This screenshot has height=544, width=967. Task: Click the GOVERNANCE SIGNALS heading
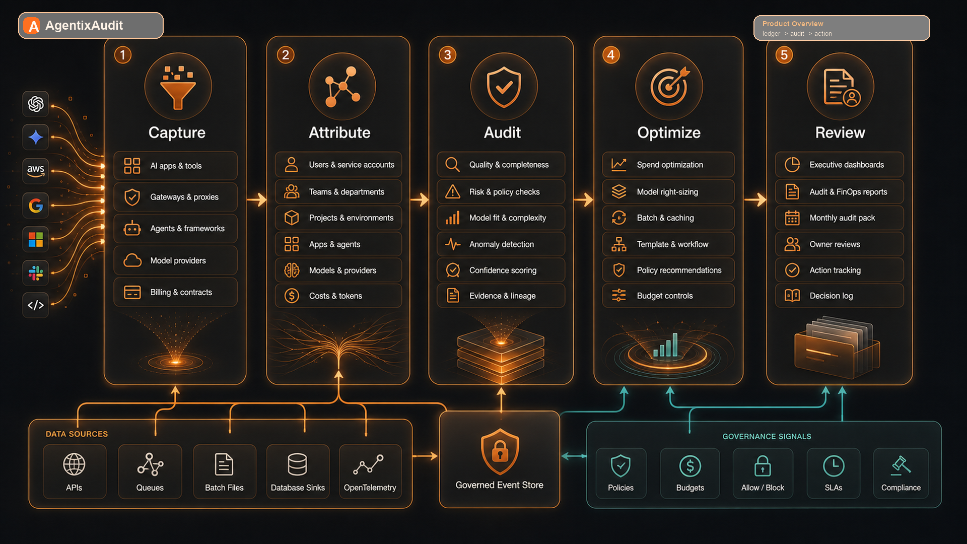tap(767, 436)
